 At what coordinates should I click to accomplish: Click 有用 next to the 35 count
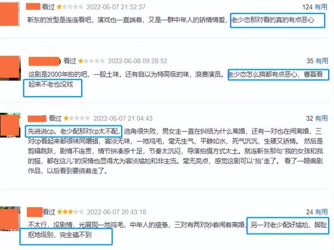point(321,61)
